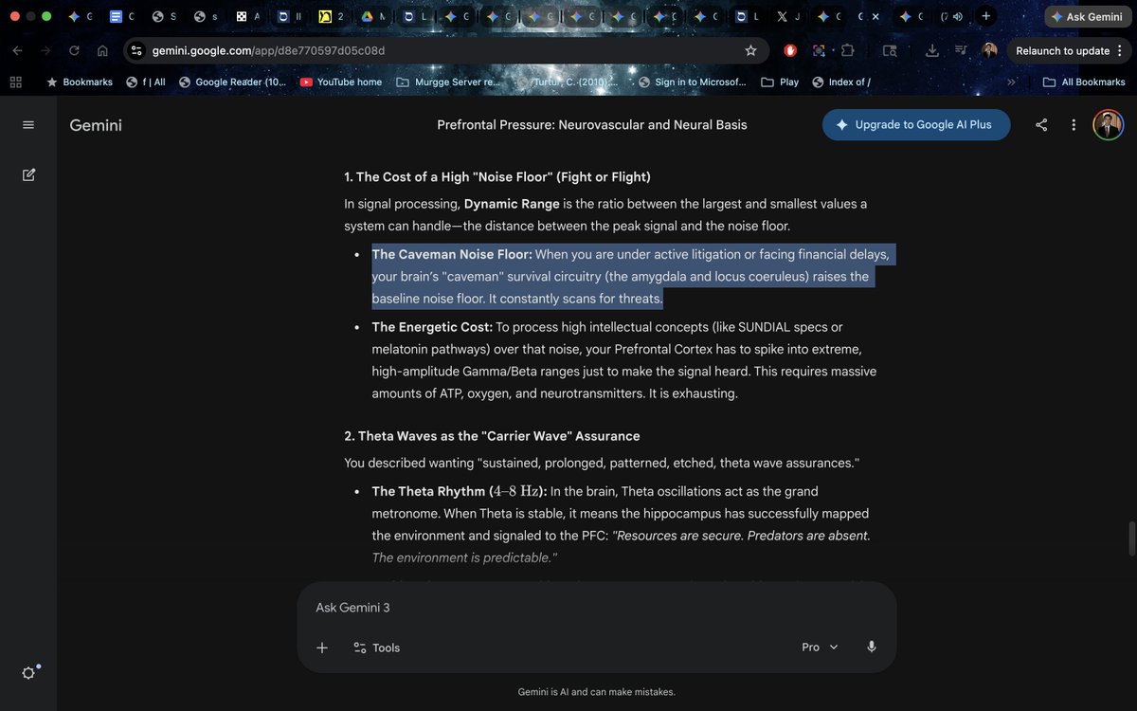
Task: Expand the Pro model selector
Action: pos(821,647)
